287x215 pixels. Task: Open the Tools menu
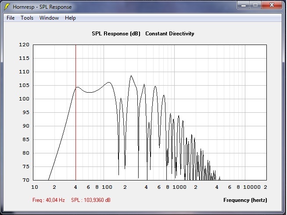point(27,18)
